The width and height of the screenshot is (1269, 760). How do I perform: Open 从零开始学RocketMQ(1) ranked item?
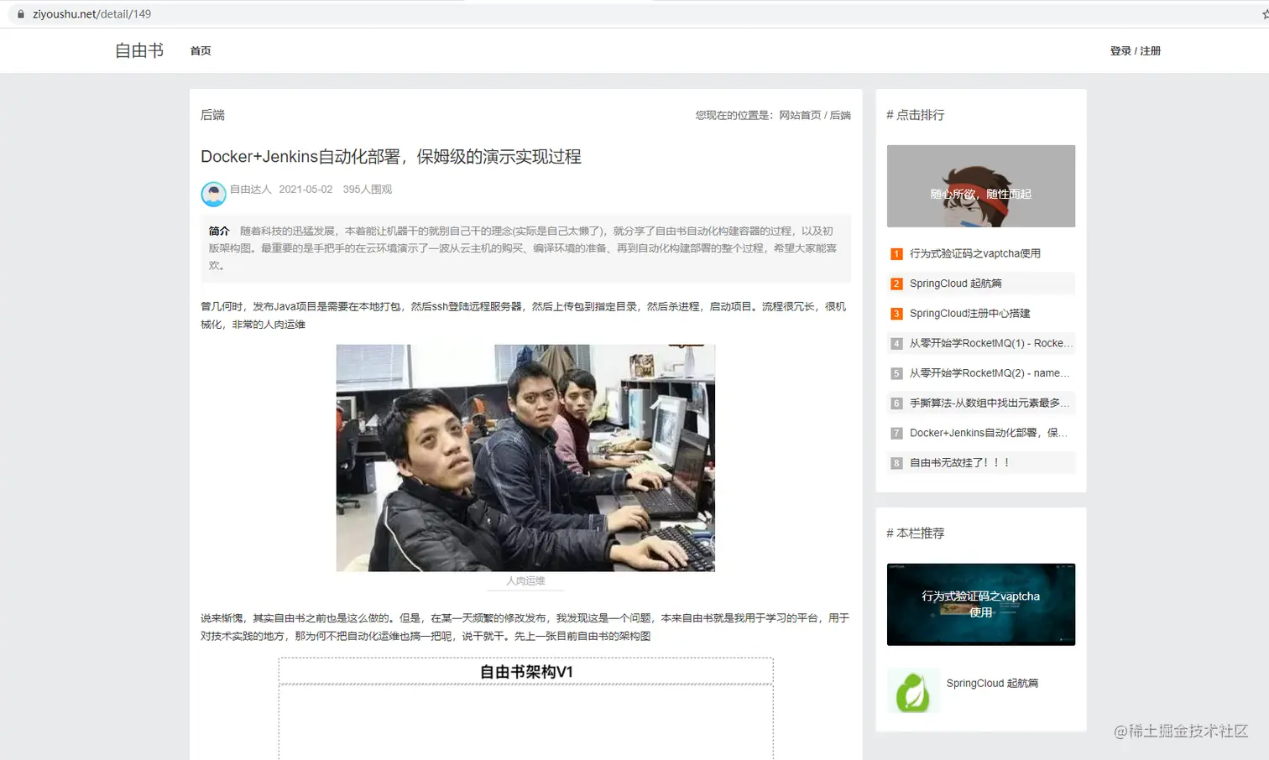coord(989,343)
